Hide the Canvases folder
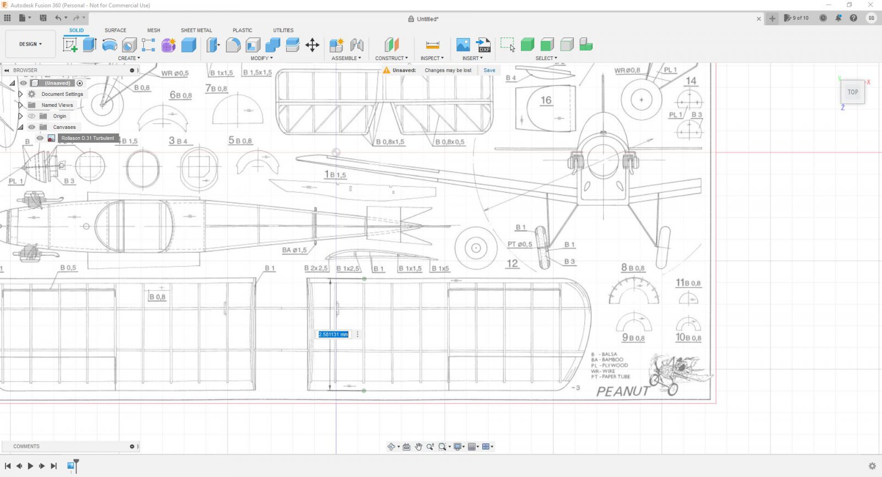 pos(31,127)
